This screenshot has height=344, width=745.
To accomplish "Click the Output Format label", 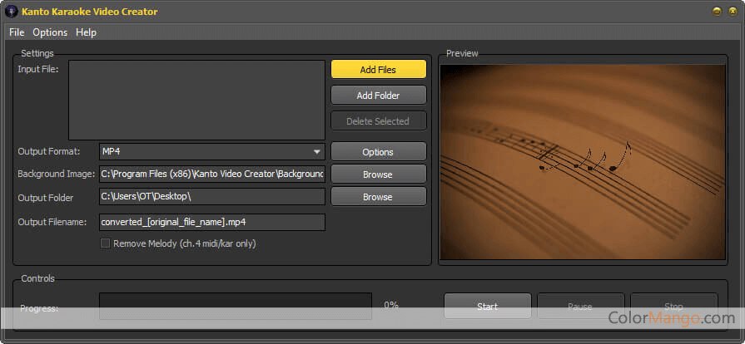I will [49, 151].
